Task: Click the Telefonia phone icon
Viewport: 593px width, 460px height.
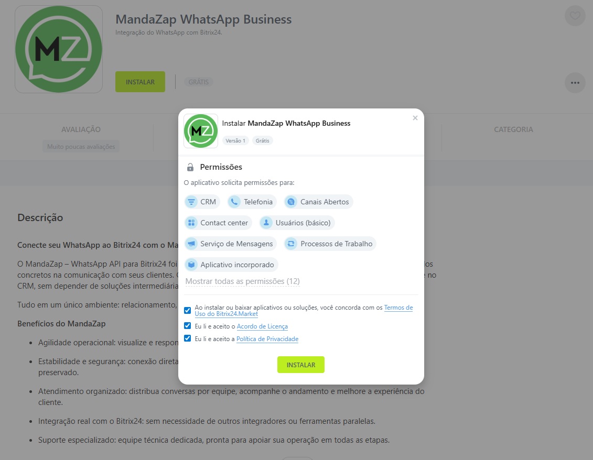Action: (x=234, y=202)
